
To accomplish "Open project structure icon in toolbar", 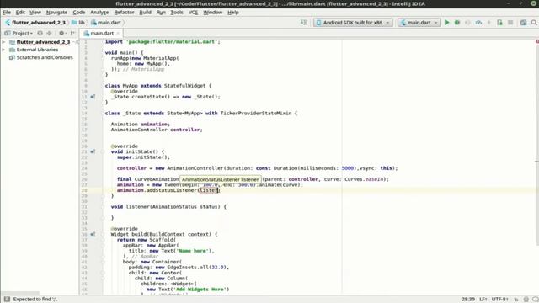I will (x=523, y=23).
